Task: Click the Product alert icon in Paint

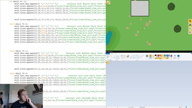Action: [178, 57]
